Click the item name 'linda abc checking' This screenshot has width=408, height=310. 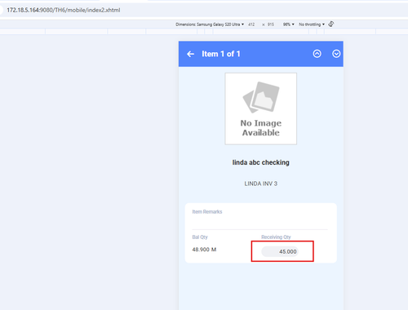coord(260,162)
